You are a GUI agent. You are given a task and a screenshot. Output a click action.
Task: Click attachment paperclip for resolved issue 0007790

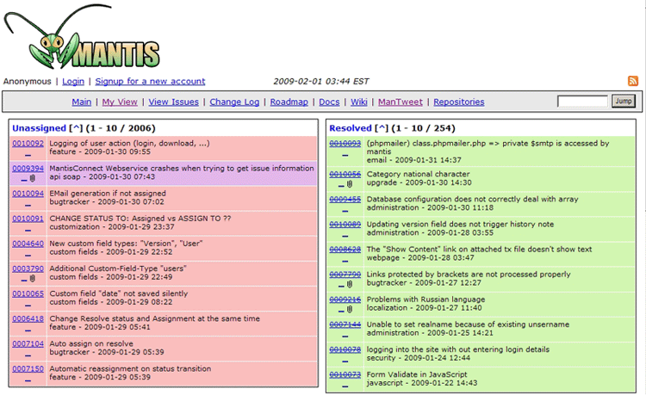(350, 285)
